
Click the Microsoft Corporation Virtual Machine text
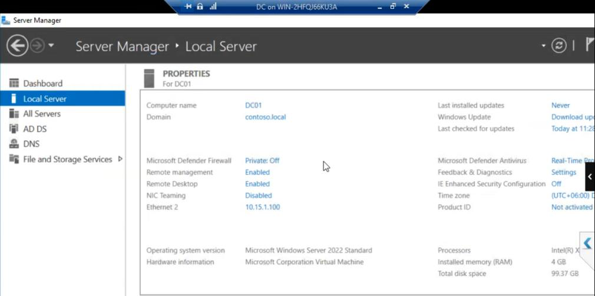coord(305,262)
